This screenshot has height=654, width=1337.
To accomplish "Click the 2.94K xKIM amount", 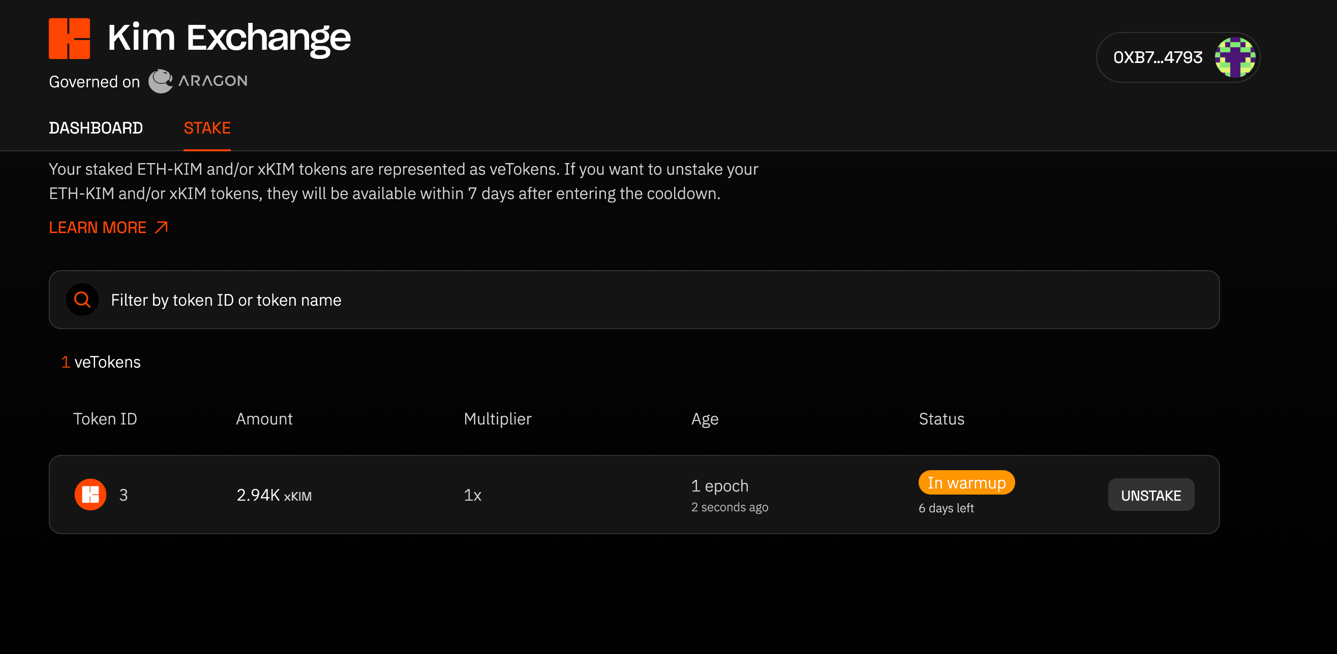I will (x=274, y=495).
